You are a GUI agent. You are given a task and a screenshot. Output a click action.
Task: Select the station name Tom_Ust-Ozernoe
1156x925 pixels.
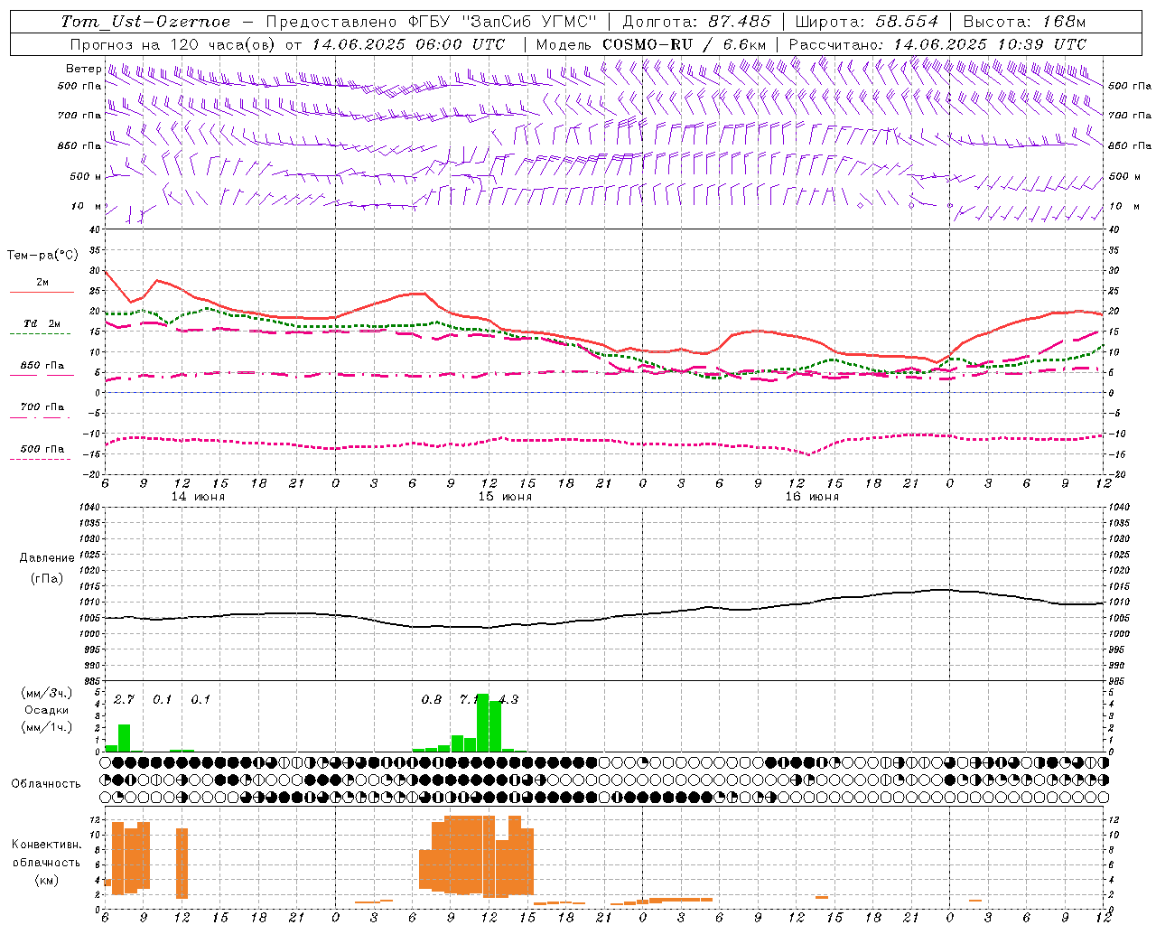click(146, 22)
